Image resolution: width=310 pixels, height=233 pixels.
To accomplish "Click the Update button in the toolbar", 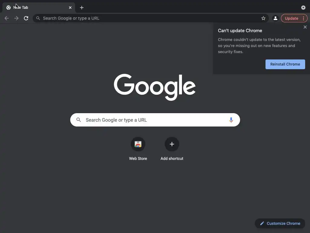I will 292,18.
